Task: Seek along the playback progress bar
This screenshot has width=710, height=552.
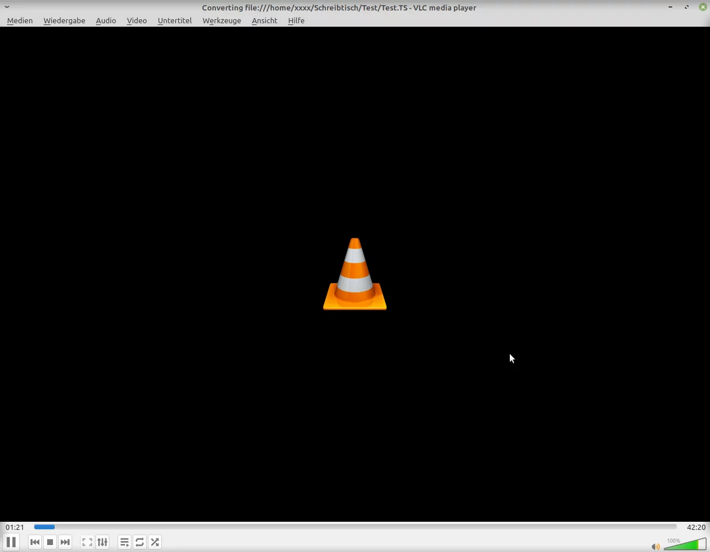Action: pyautogui.click(x=355, y=527)
